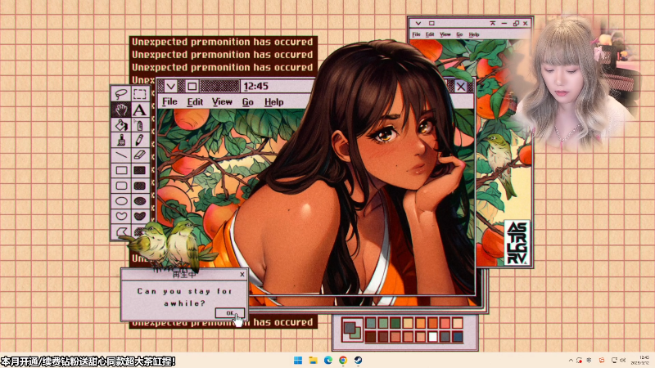The height and width of the screenshot is (368, 655).
Task: Open the Go menu in the 12:45 window
Action: coord(248,101)
